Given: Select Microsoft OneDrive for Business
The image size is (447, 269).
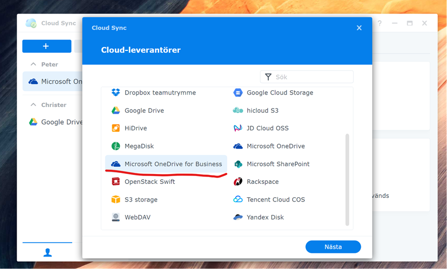Looking at the screenshot, I should coord(166,164).
